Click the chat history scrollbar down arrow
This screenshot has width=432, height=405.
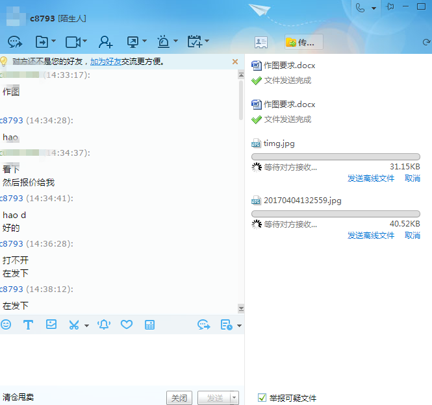point(241,308)
